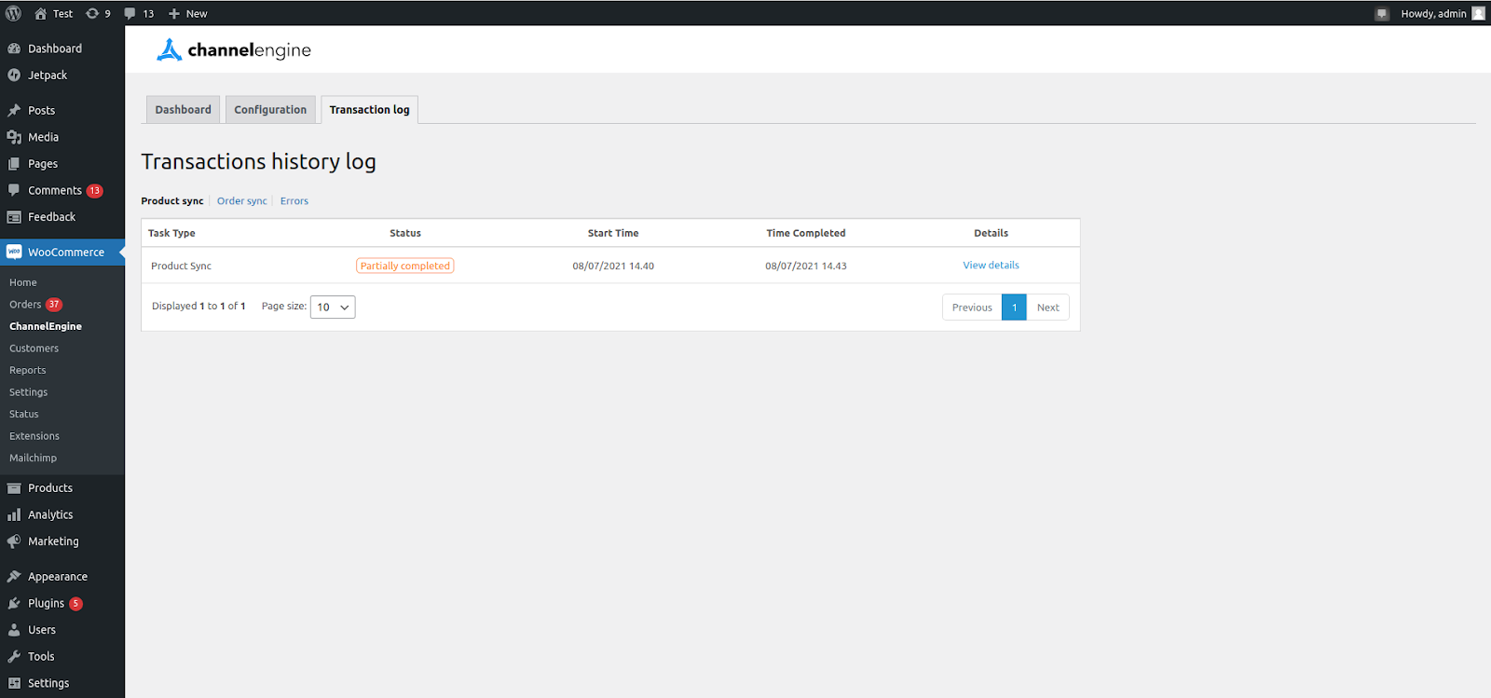Filter the log by Errors

pyautogui.click(x=294, y=201)
